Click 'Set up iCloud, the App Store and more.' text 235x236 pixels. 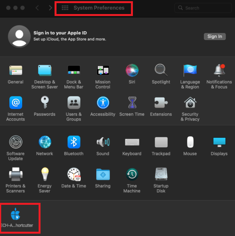click(x=70, y=39)
